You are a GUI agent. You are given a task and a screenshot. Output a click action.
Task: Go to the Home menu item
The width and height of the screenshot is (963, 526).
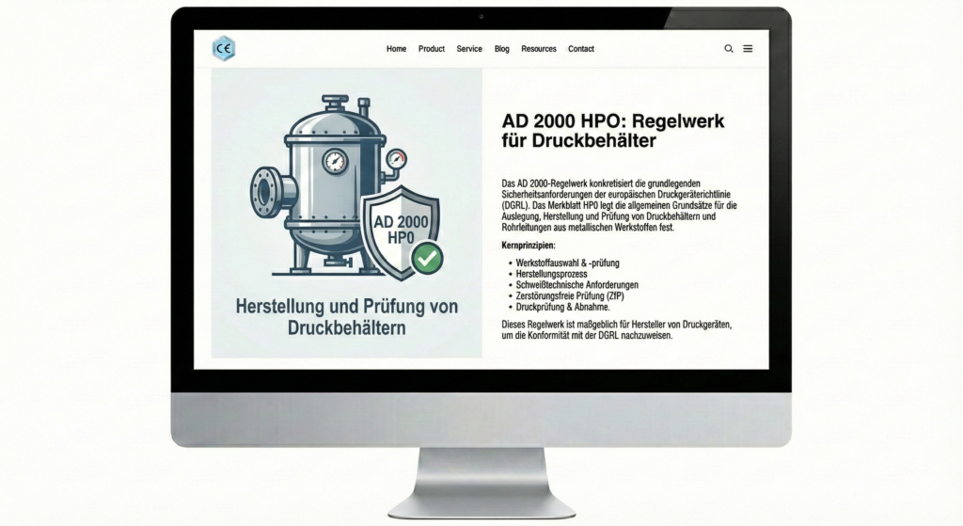click(396, 49)
